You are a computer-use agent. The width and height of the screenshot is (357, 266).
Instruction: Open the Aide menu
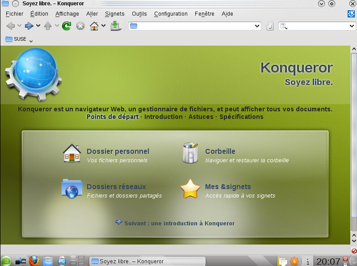[x=227, y=14]
